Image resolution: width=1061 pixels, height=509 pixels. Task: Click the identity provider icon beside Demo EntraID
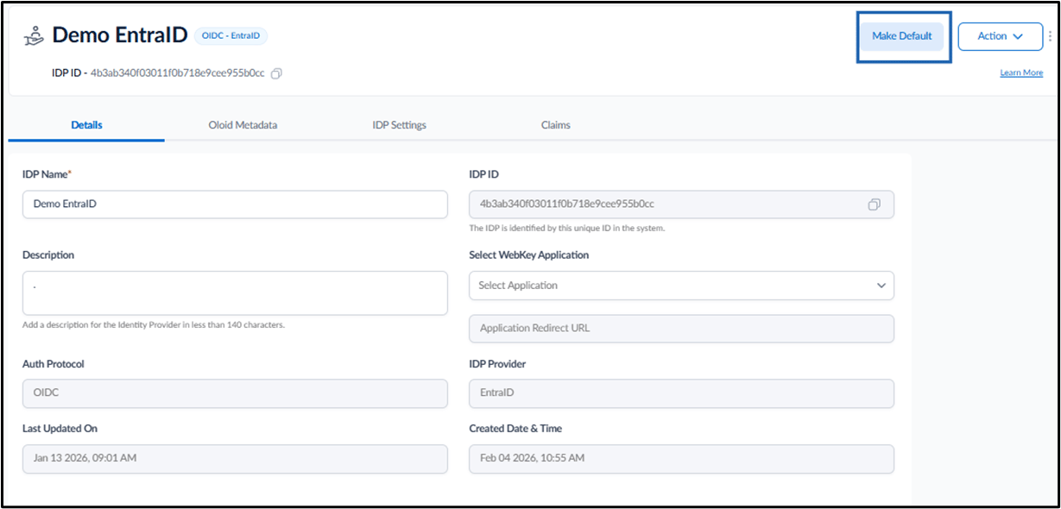[x=34, y=35]
